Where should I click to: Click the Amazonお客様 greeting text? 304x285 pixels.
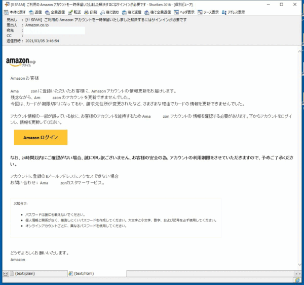click(25, 78)
